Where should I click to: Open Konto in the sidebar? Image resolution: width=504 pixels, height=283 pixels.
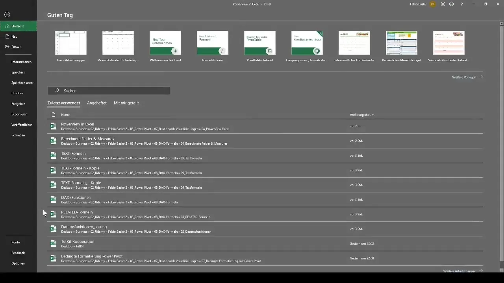(16, 243)
